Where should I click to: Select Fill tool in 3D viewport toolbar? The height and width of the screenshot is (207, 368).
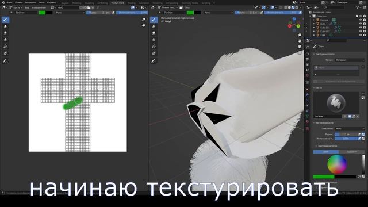click(154, 47)
